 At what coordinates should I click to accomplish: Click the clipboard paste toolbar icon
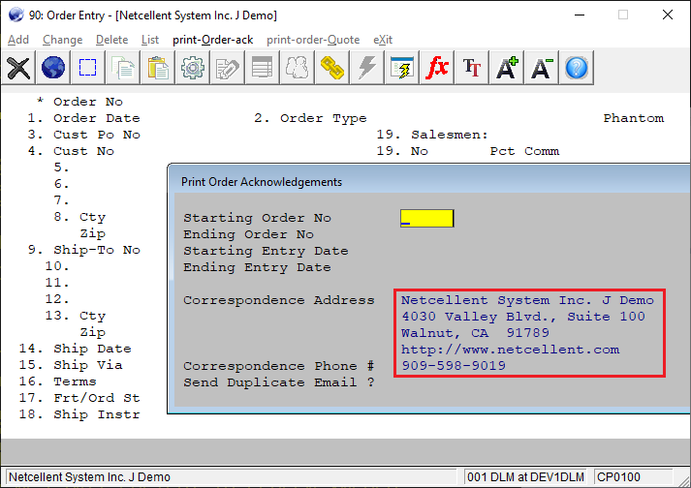click(158, 68)
